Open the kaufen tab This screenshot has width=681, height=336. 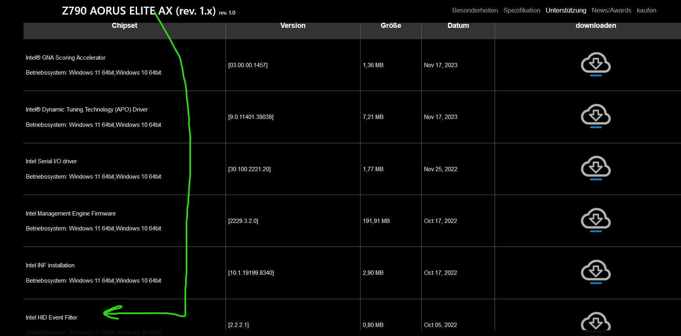click(x=646, y=11)
